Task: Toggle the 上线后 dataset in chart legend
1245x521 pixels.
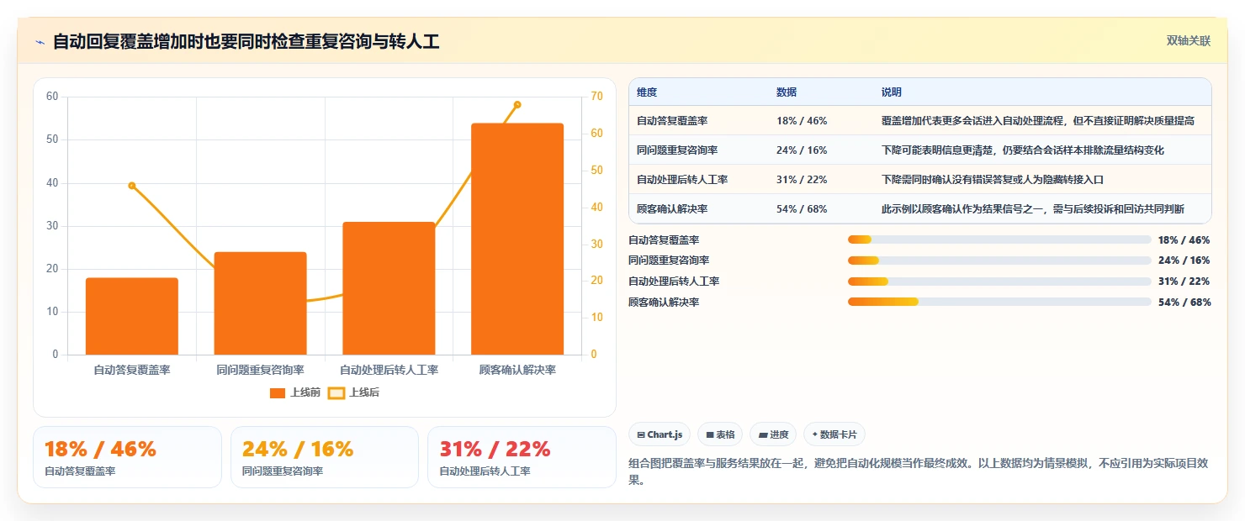Action: [x=353, y=392]
